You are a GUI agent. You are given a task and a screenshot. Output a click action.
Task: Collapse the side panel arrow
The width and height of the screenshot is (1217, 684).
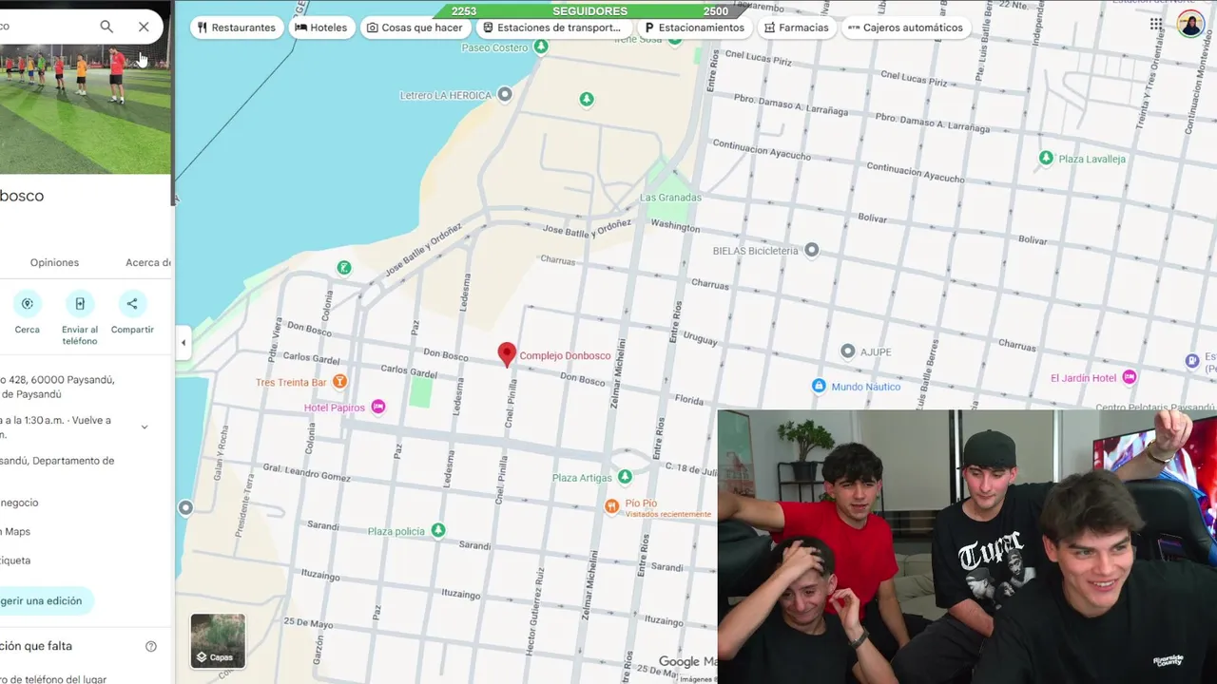click(184, 343)
